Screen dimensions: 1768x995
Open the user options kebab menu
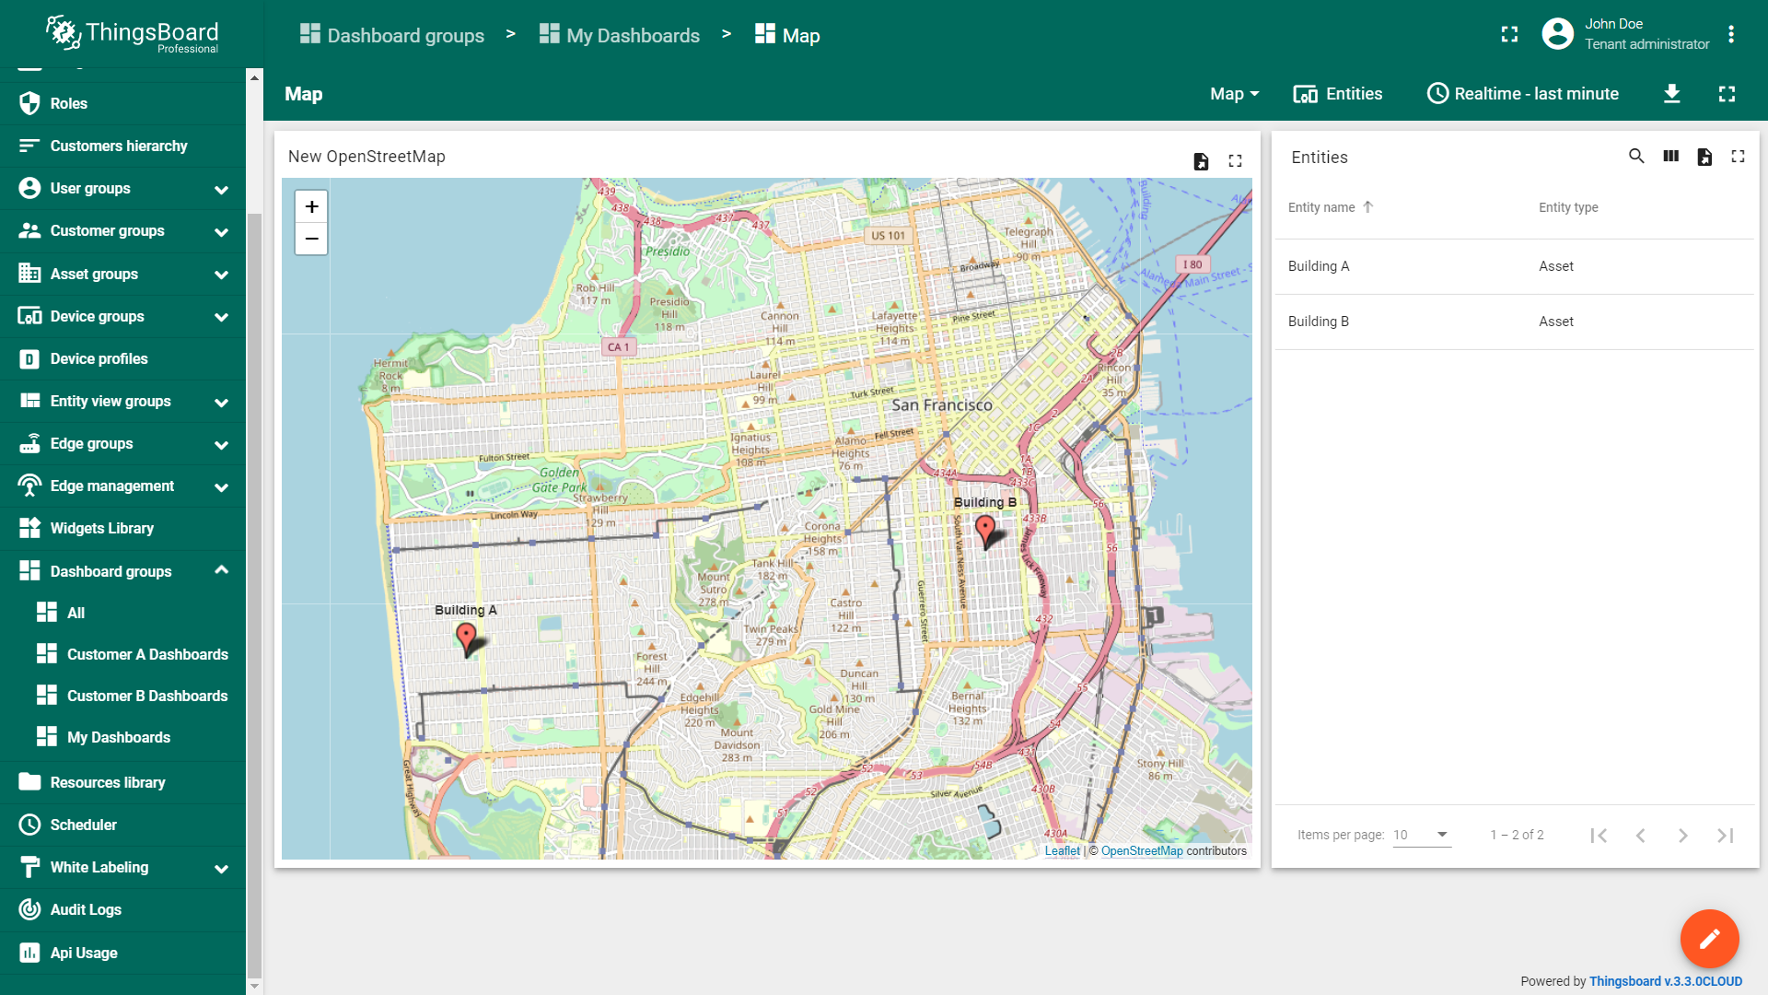(1731, 34)
